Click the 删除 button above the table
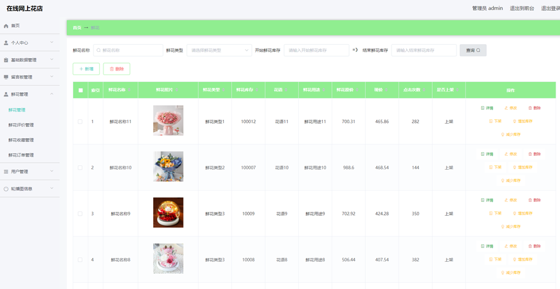560x289 pixels. click(x=117, y=69)
